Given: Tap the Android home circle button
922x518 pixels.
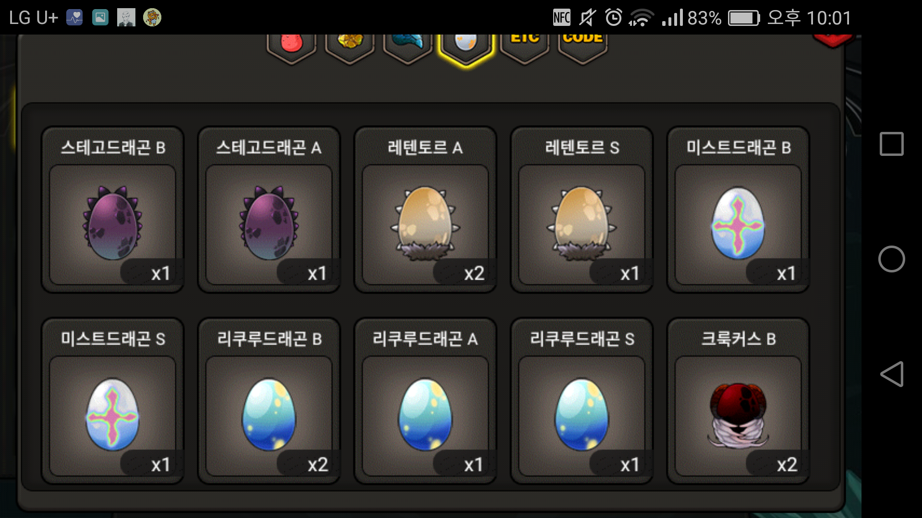Looking at the screenshot, I should coord(892,259).
